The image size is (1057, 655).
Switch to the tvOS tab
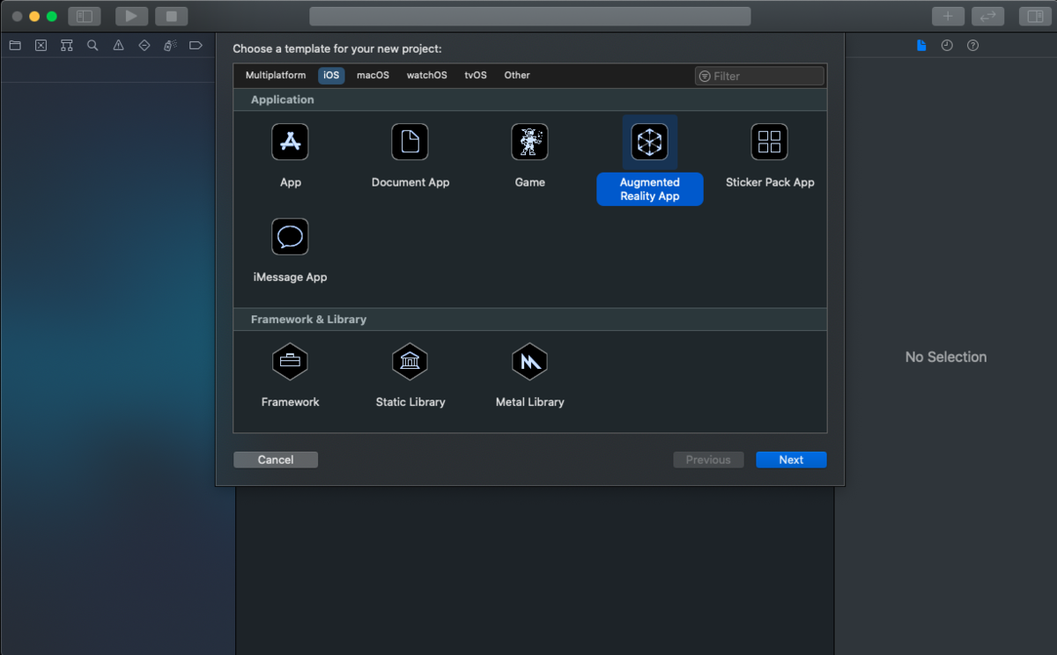pyautogui.click(x=476, y=75)
